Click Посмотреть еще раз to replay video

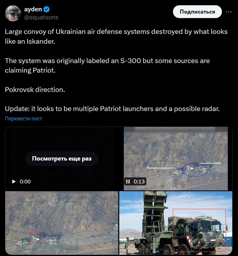[x=62, y=159]
